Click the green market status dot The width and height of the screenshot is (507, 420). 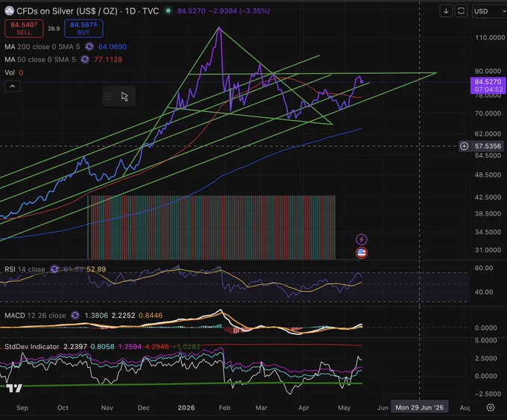click(168, 10)
